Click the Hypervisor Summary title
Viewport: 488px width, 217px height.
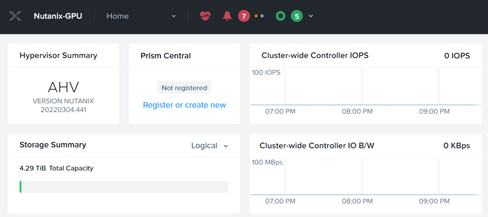58,55
